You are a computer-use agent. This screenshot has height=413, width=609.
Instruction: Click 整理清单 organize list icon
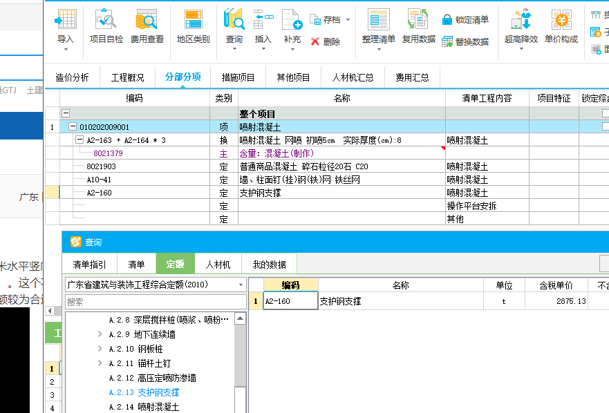click(x=378, y=26)
